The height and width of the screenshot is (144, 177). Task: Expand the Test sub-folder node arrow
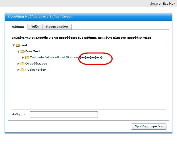tap(23, 58)
